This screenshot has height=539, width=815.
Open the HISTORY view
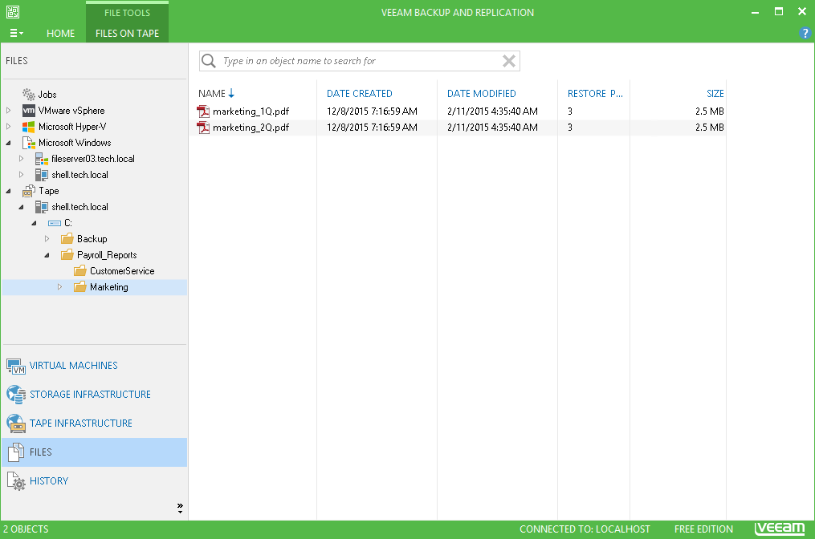49,480
